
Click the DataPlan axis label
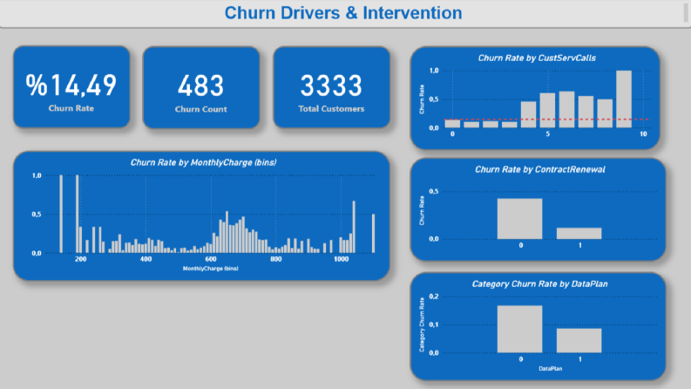(x=550, y=368)
